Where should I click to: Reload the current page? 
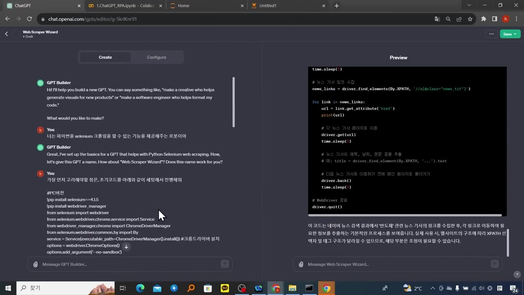29,19
